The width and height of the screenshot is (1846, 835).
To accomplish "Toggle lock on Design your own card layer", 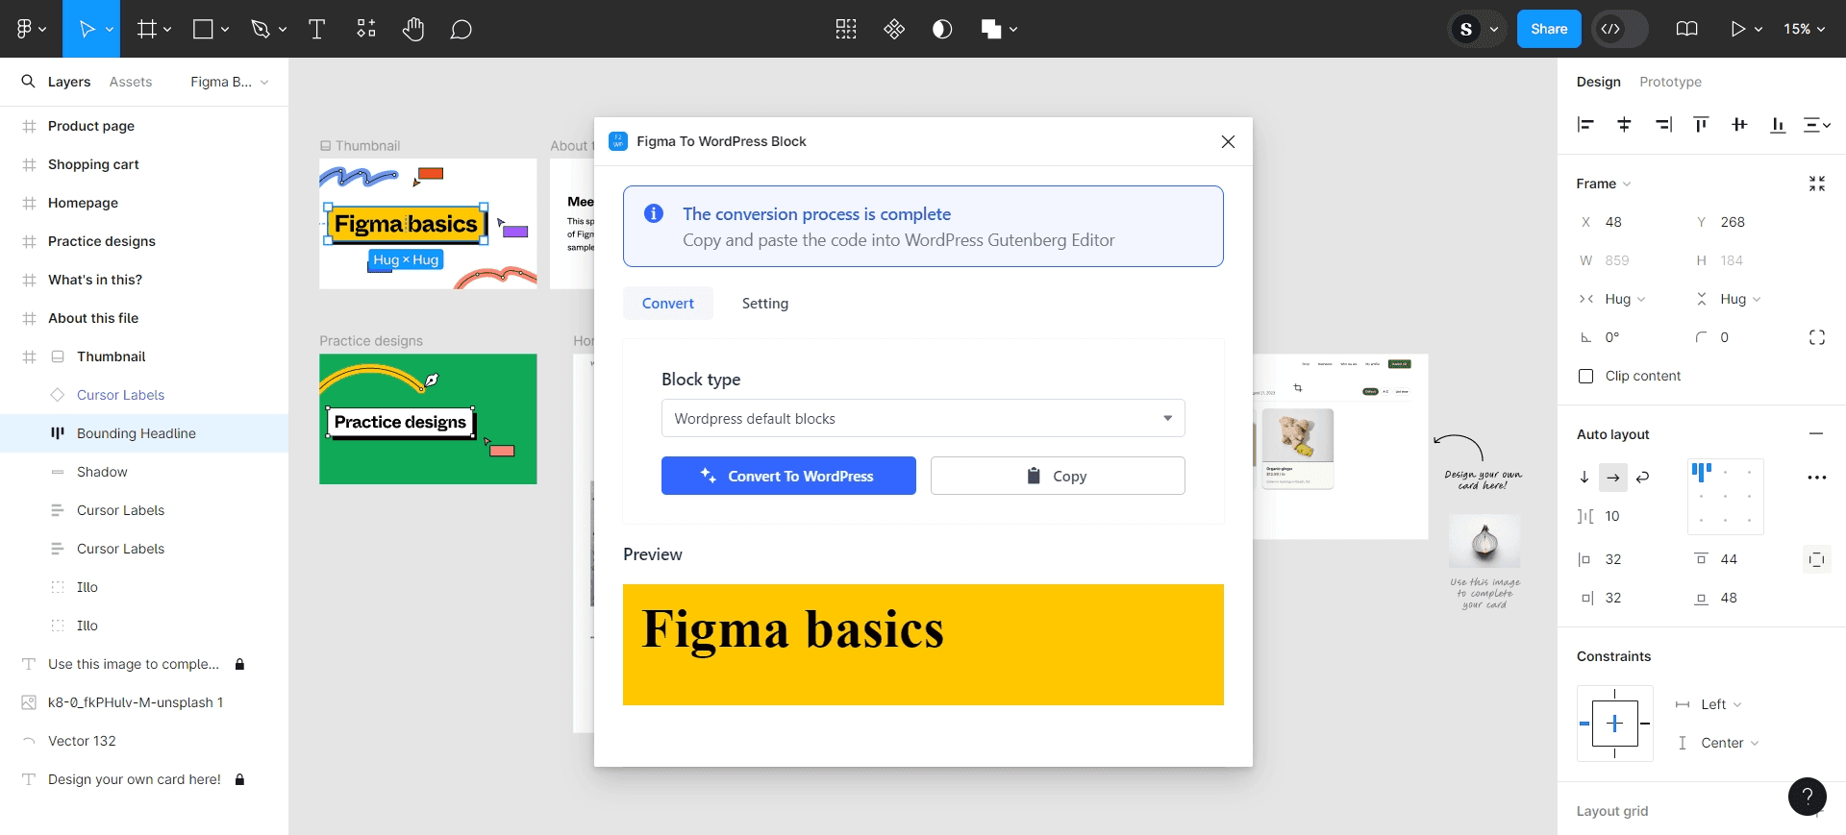I will [x=240, y=779].
